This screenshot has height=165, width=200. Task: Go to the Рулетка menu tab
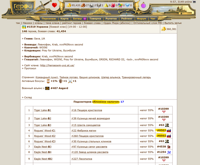point(111,19)
